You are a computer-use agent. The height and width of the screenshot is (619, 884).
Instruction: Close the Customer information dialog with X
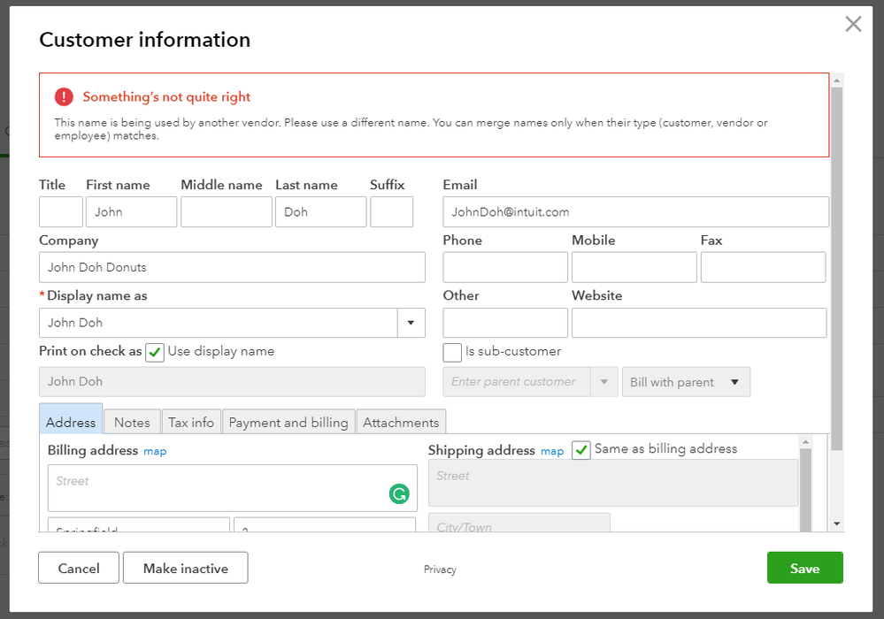pos(853,24)
